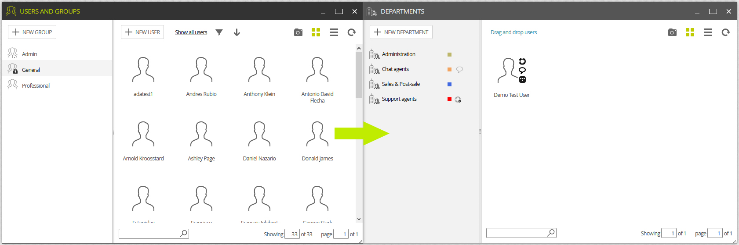The width and height of the screenshot is (739, 245).
Task: Click the New User button
Action: pyautogui.click(x=142, y=32)
